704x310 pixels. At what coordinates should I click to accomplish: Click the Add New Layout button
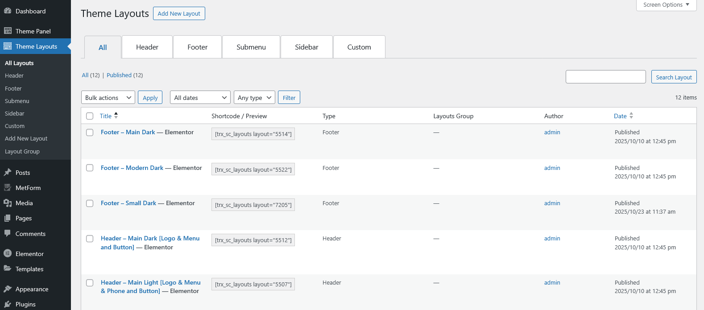179,13
